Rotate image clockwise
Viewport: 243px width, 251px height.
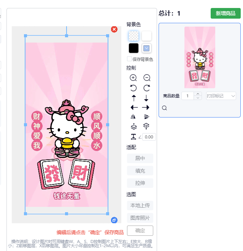(147, 88)
